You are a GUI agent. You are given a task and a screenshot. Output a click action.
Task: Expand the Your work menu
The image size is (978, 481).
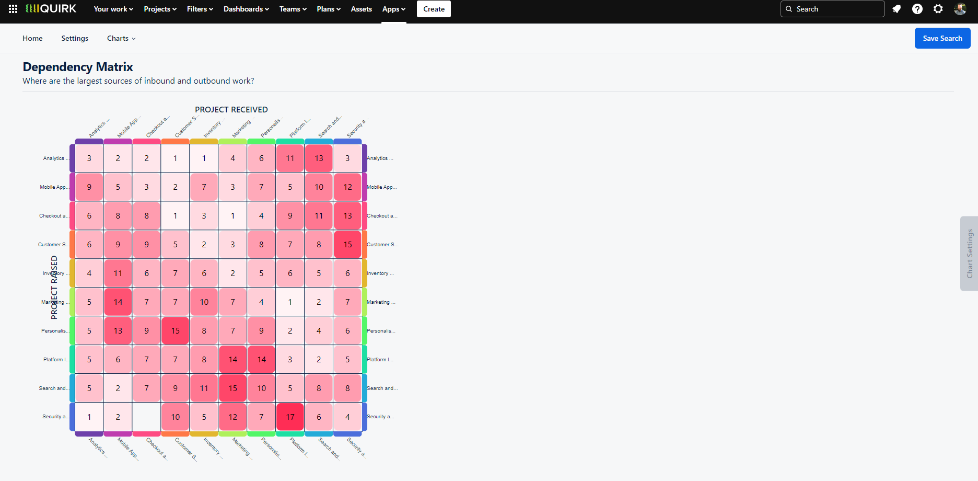click(x=113, y=9)
